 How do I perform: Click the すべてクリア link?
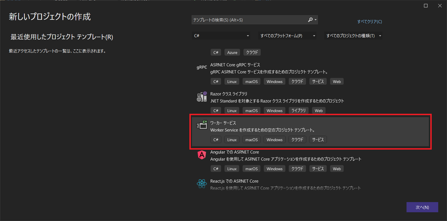[369, 21]
